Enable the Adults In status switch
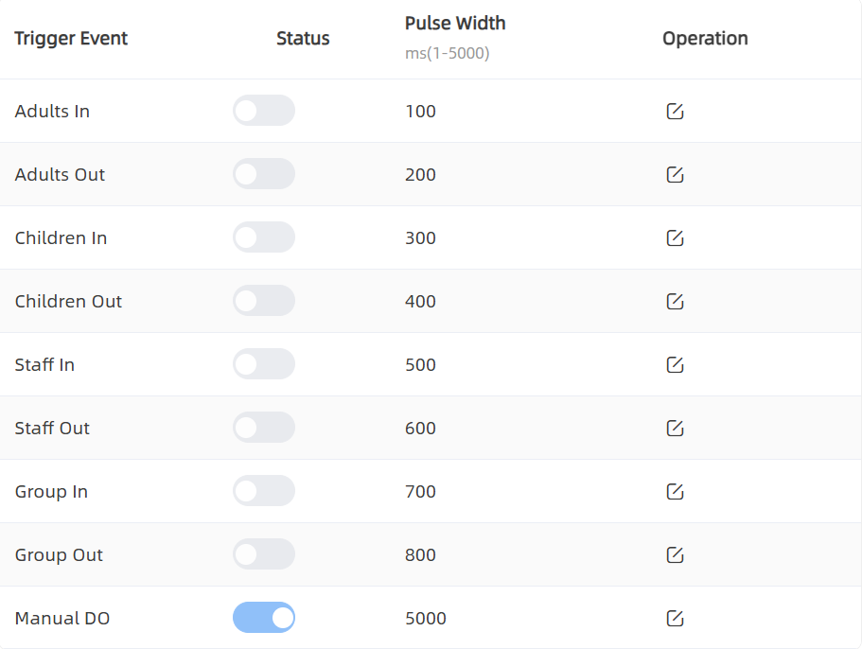Screen dimensions: 862x649 264,111
